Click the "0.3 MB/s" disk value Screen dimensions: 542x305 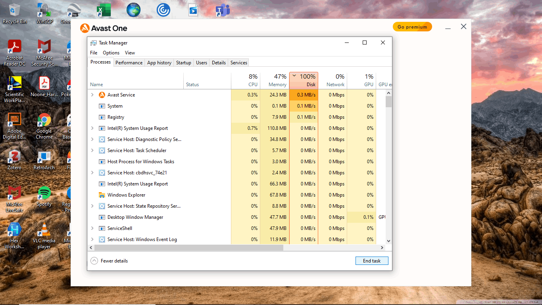coord(306,95)
